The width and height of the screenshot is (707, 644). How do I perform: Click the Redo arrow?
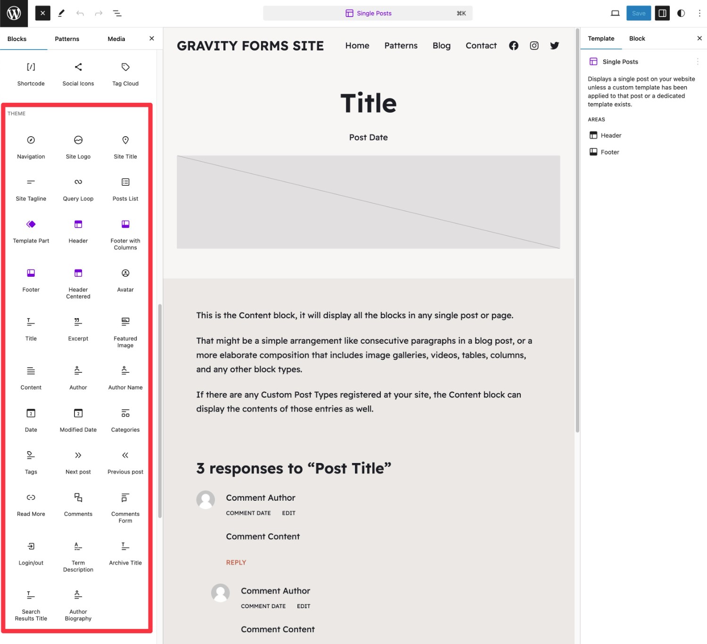pos(99,13)
